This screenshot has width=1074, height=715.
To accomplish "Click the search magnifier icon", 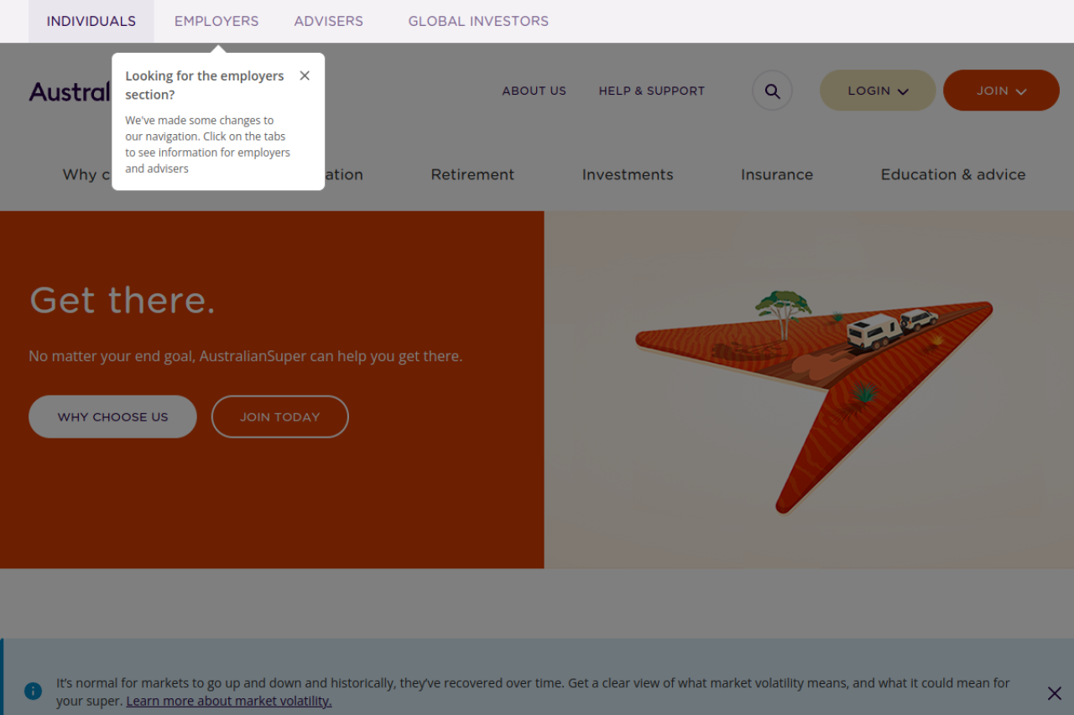I will point(772,91).
